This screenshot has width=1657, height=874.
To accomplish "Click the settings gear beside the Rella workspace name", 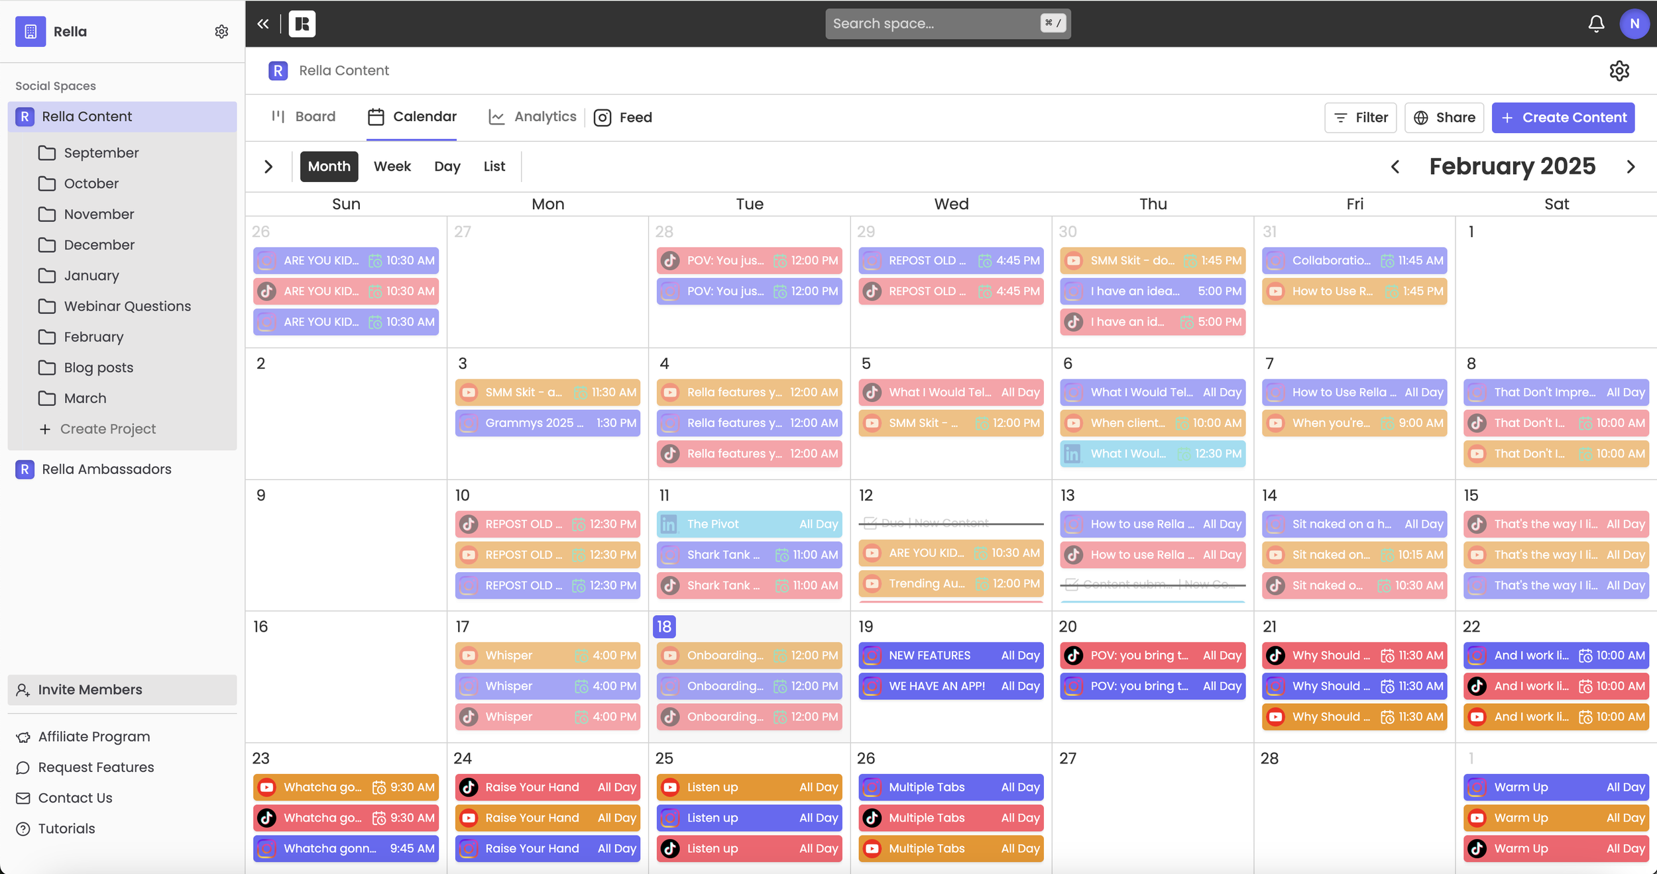I will tap(221, 31).
